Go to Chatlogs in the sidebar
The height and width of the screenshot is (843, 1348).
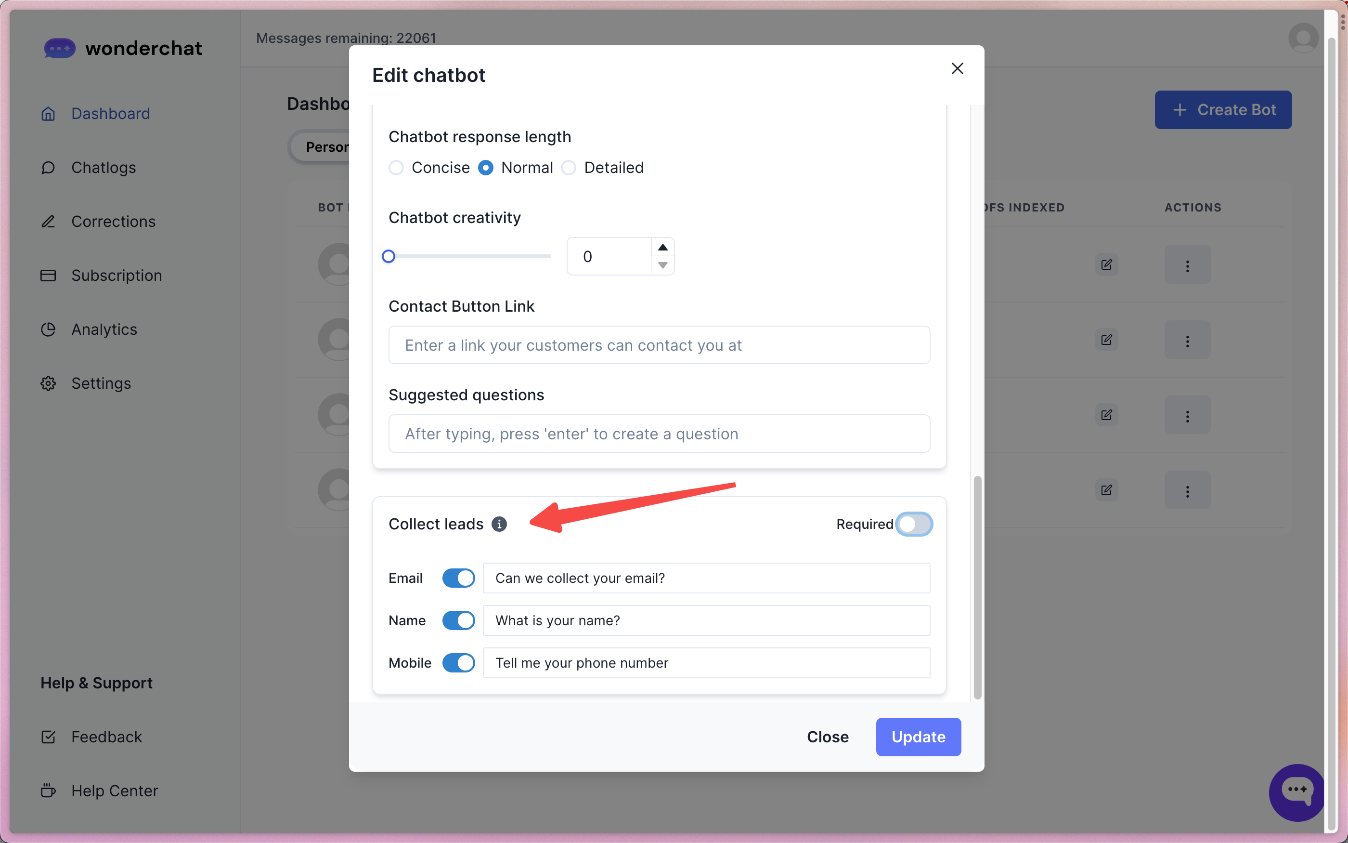[x=103, y=168]
